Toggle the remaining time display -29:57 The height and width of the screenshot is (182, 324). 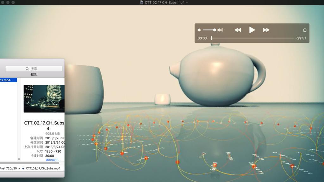[301, 38]
